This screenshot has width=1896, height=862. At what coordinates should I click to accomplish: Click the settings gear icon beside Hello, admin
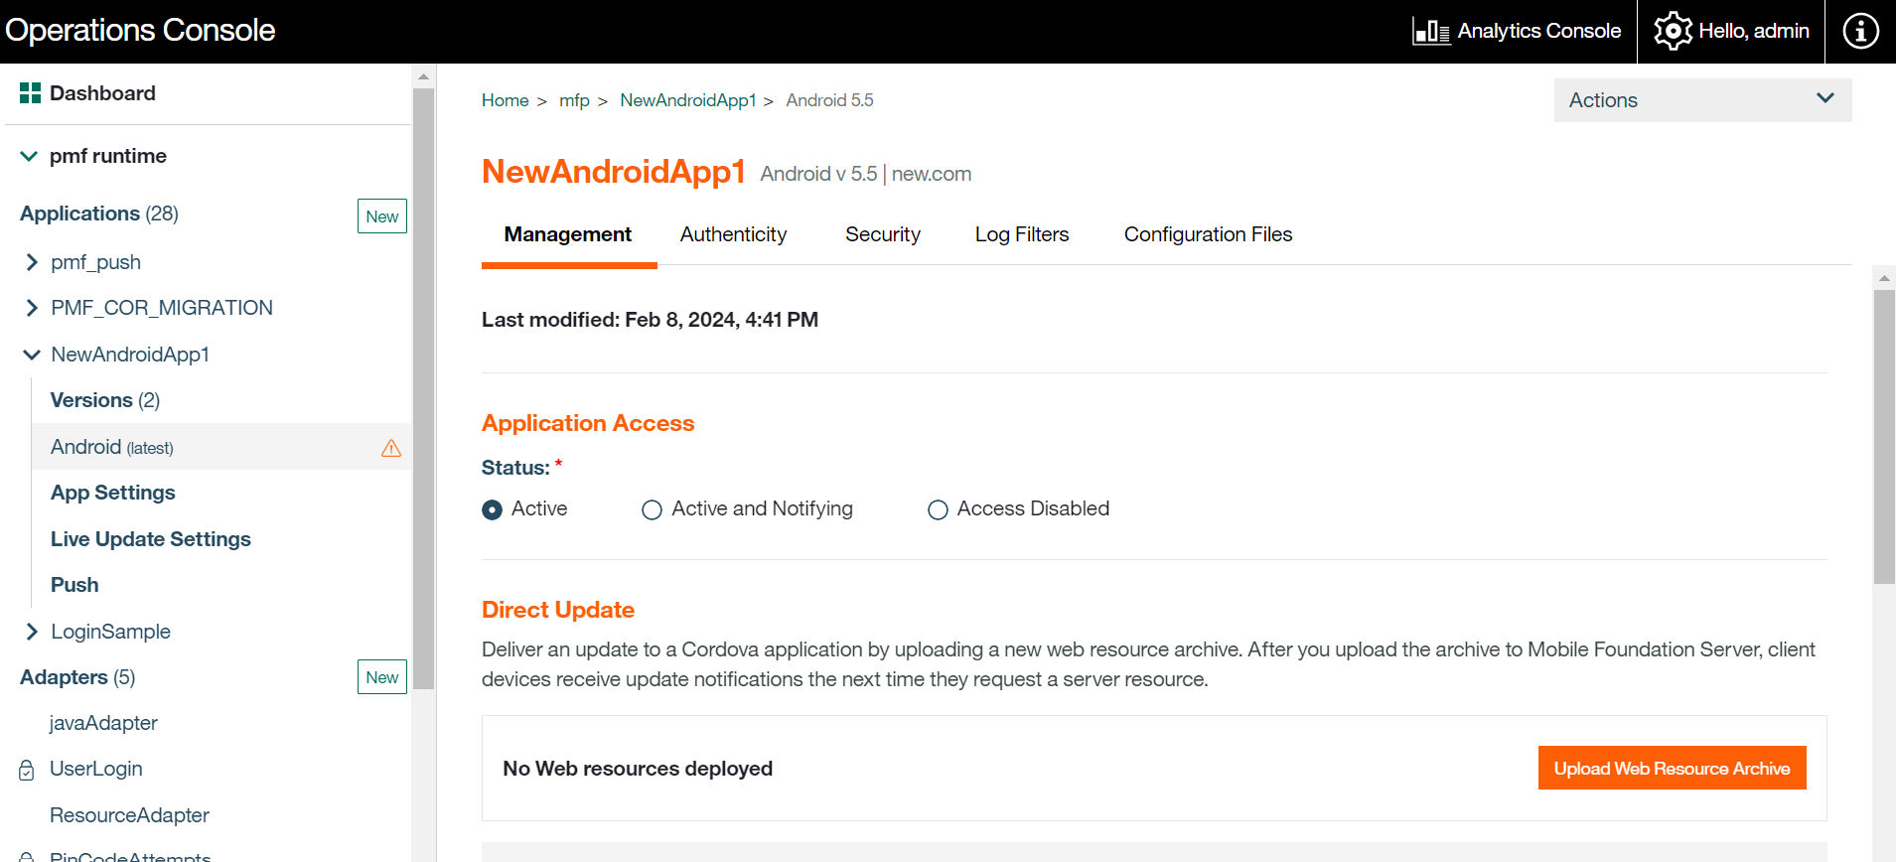coord(1673,31)
